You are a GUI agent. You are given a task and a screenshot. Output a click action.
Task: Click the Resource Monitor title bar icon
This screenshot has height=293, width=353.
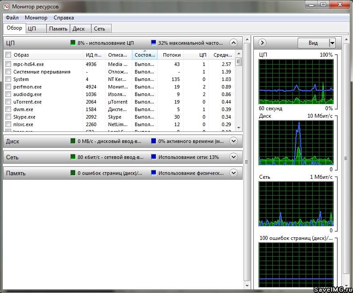coord(6,6)
